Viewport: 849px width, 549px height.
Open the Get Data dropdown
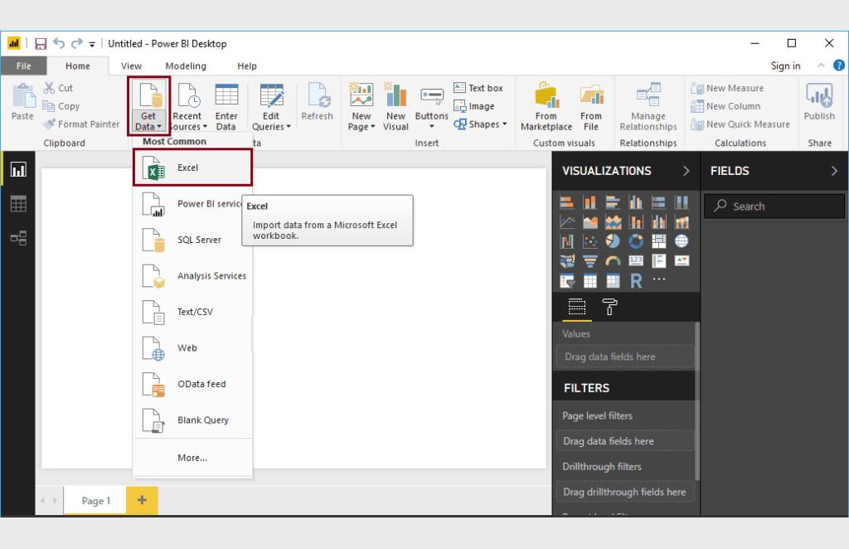pos(148,106)
